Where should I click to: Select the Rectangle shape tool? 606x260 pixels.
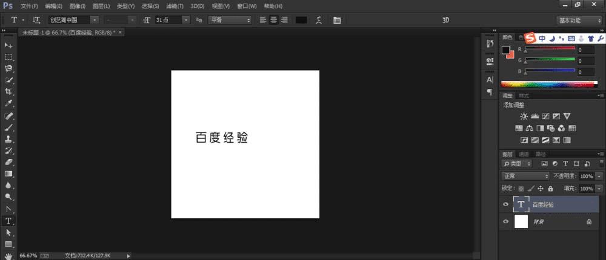coord(8,244)
